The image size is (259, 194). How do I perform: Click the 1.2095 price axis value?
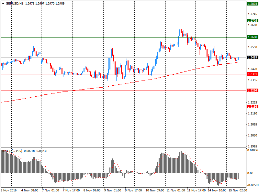(x=253, y=124)
